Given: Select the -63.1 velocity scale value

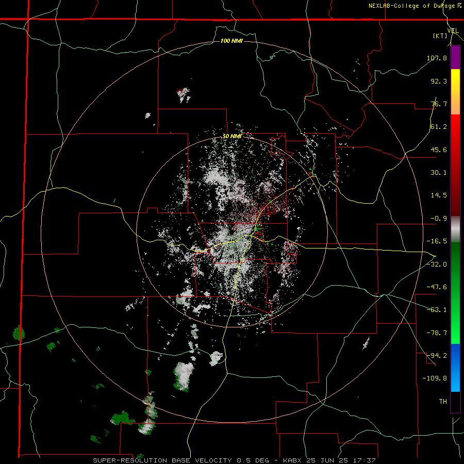Looking at the screenshot, I should 437,310.
